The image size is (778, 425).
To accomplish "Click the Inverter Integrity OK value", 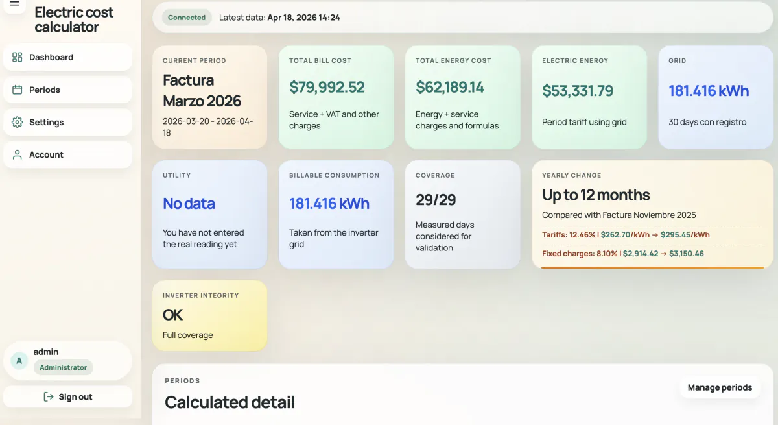I will [x=173, y=315].
